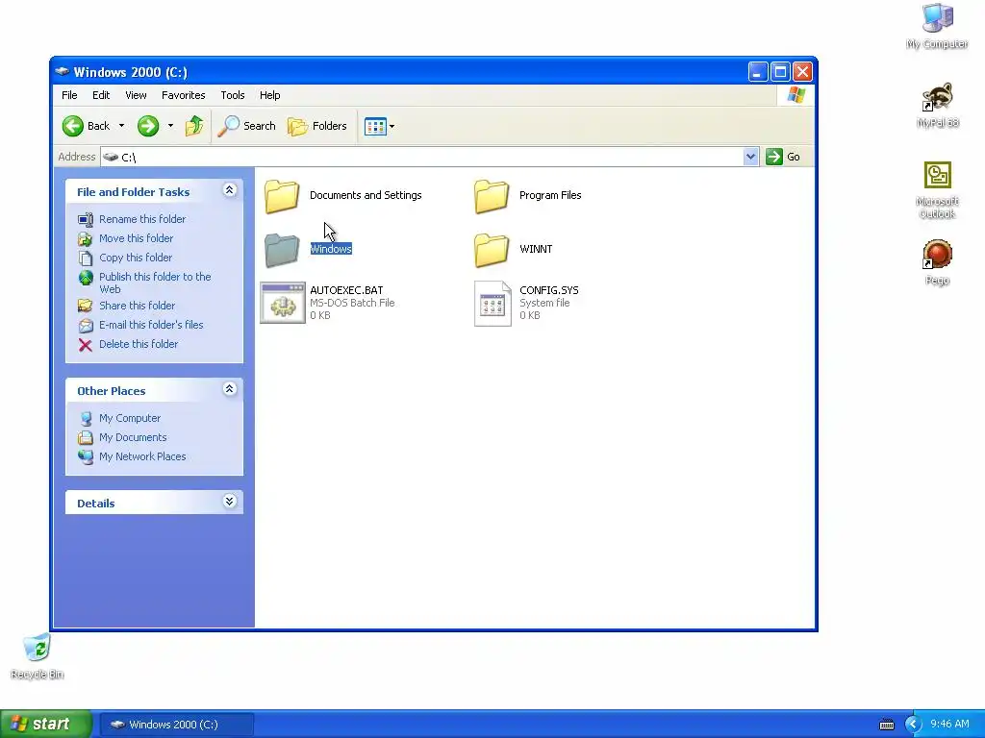Click Move this folder link

click(x=137, y=238)
